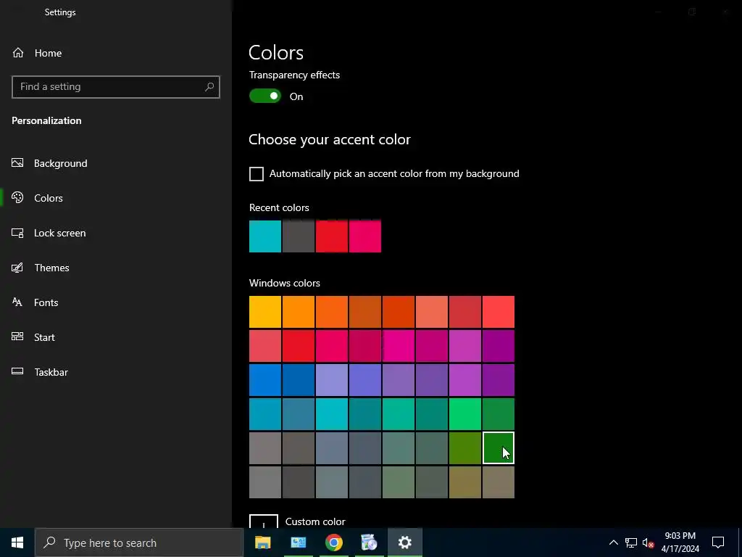
Task: Pick the red recent color swatch
Action: click(x=332, y=236)
